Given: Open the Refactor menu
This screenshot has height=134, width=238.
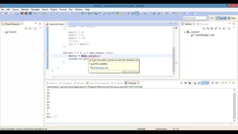Looking at the screenshot, I should [x=25, y=9].
